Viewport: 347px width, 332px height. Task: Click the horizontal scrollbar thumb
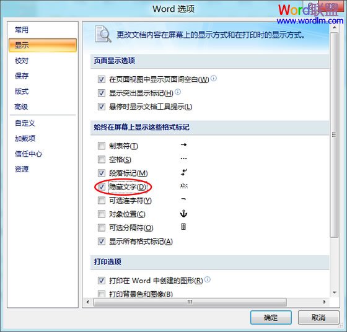pos(190,302)
